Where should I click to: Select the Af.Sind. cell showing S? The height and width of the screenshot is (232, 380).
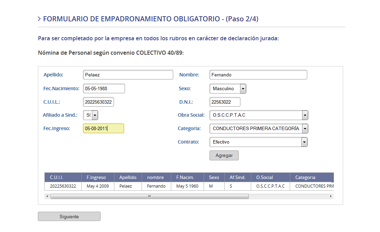coord(237,186)
